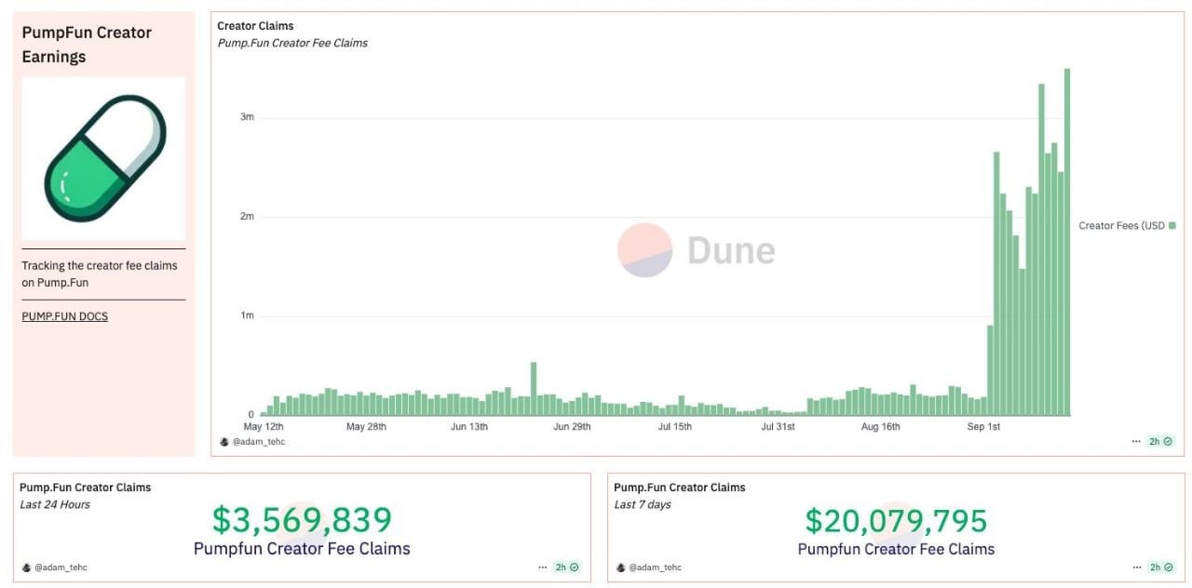Open more options for the Creator Claims chart
Viewport: 1192px width, 588px height.
1135,441
